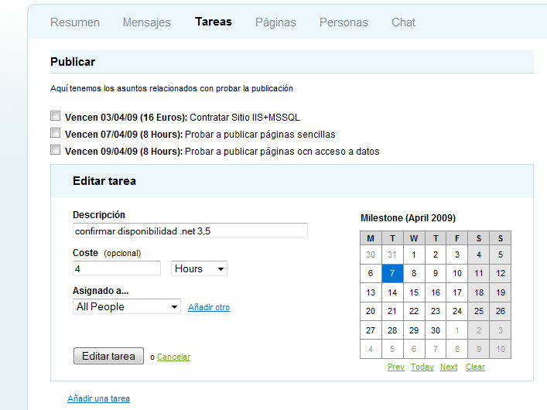This screenshot has width=547, height=410.
Task: Jump to Today in the calendar
Action: pyautogui.click(x=422, y=367)
